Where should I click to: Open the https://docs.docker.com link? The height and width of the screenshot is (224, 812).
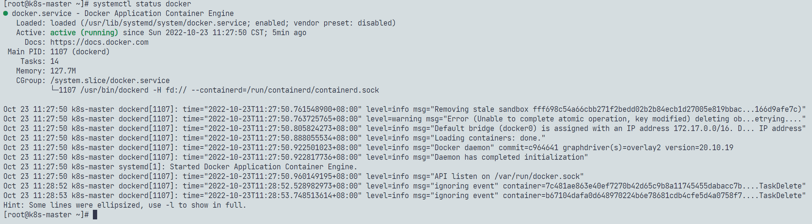(x=99, y=42)
